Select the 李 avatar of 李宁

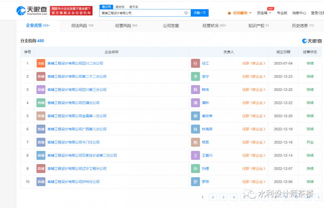tap(196, 77)
